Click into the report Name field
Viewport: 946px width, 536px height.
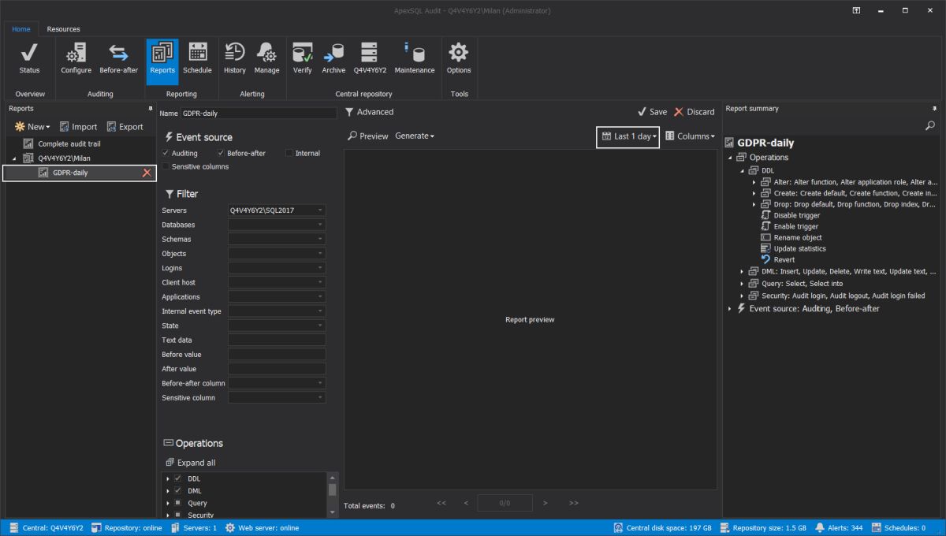[x=259, y=114]
